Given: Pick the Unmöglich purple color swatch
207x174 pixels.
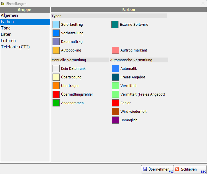Looking at the screenshot, I should click(115, 120).
